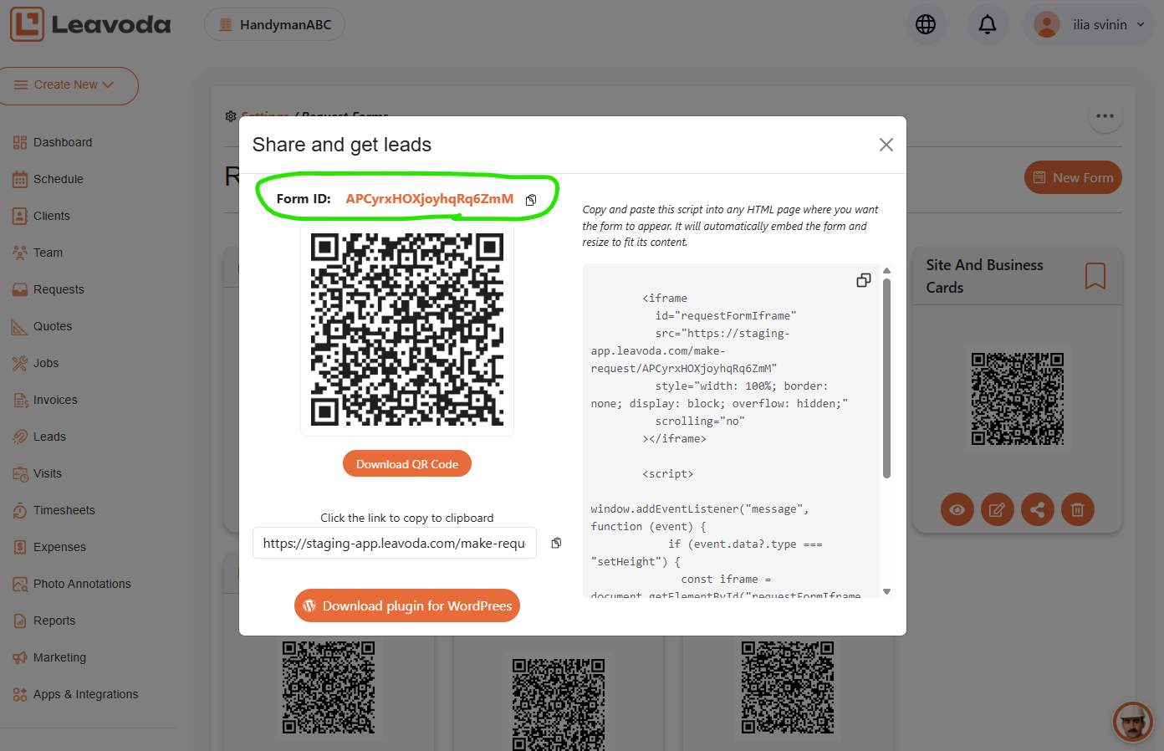Open the Dashboard page
1164x751 pixels.
(63, 142)
